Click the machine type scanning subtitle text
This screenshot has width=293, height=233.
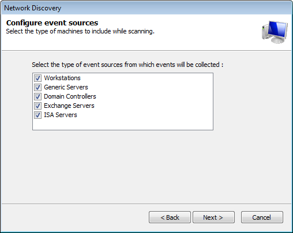click(80, 31)
